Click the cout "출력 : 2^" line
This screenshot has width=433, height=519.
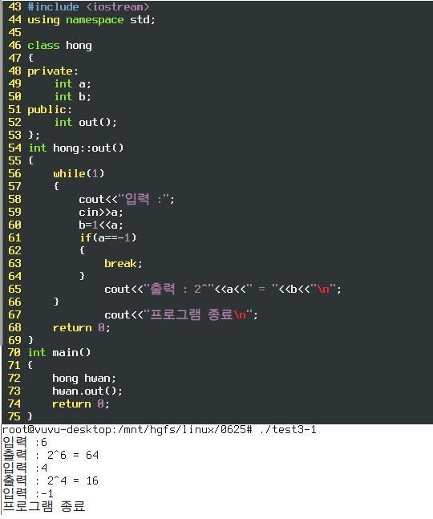[223, 290]
